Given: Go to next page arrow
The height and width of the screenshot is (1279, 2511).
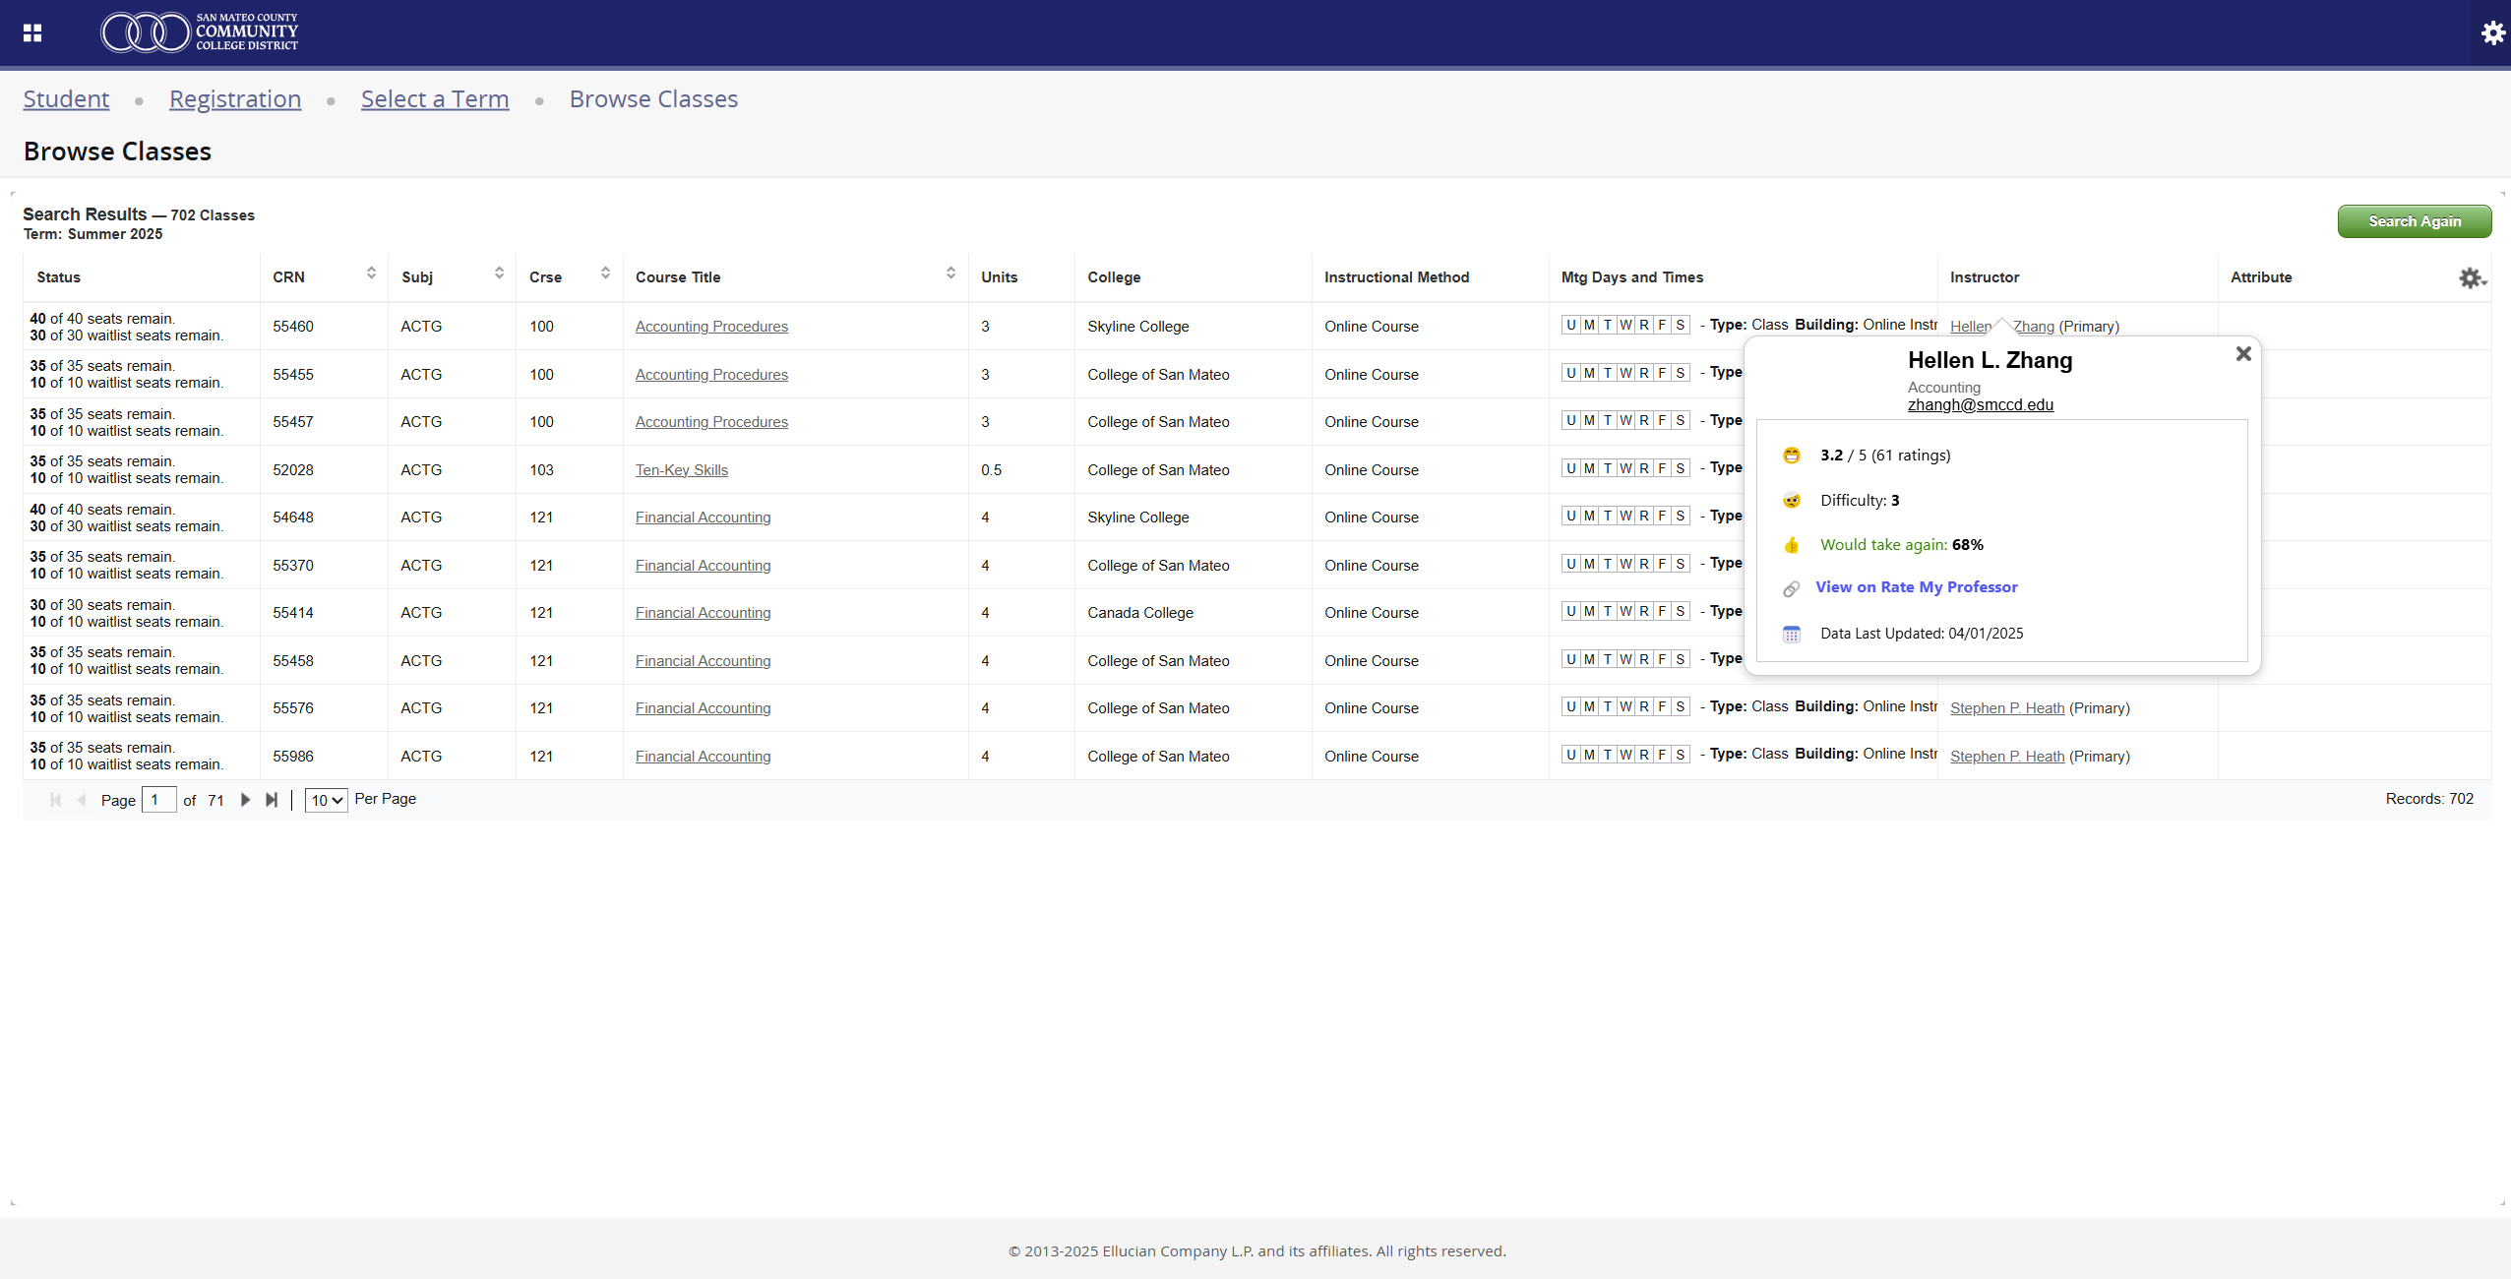Looking at the screenshot, I should [x=246, y=800].
